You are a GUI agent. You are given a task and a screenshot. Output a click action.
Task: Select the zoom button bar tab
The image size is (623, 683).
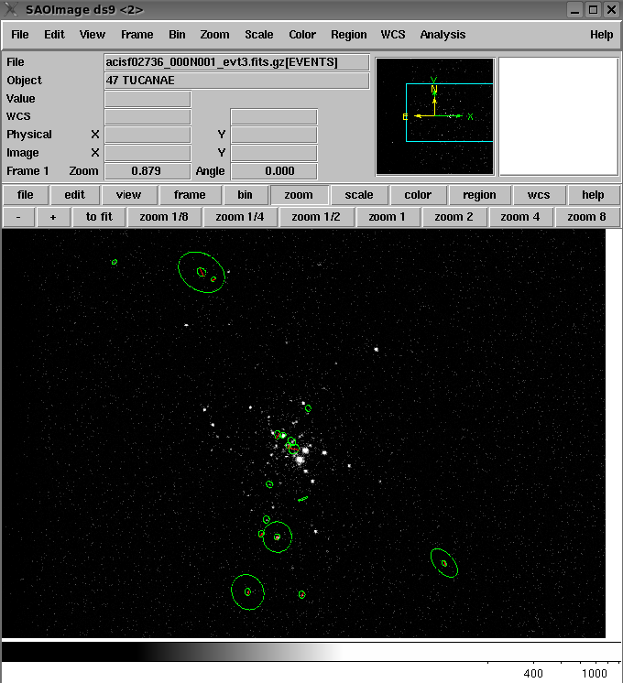click(x=299, y=195)
